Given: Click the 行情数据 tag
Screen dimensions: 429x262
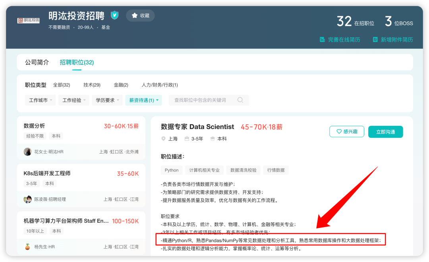Looking at the screenshot, I should click(276, 170).
